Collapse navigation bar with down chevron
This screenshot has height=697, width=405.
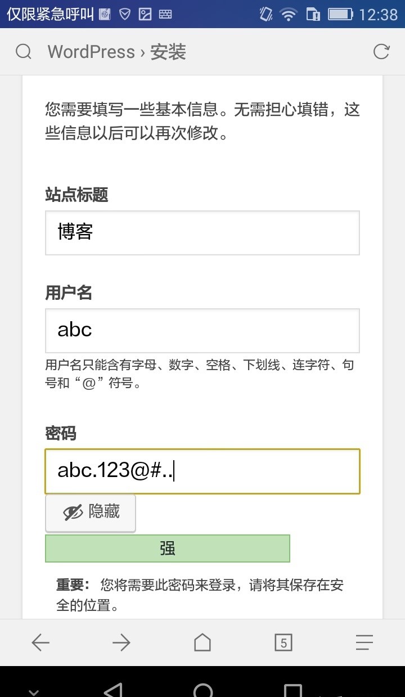pos(33,692)
